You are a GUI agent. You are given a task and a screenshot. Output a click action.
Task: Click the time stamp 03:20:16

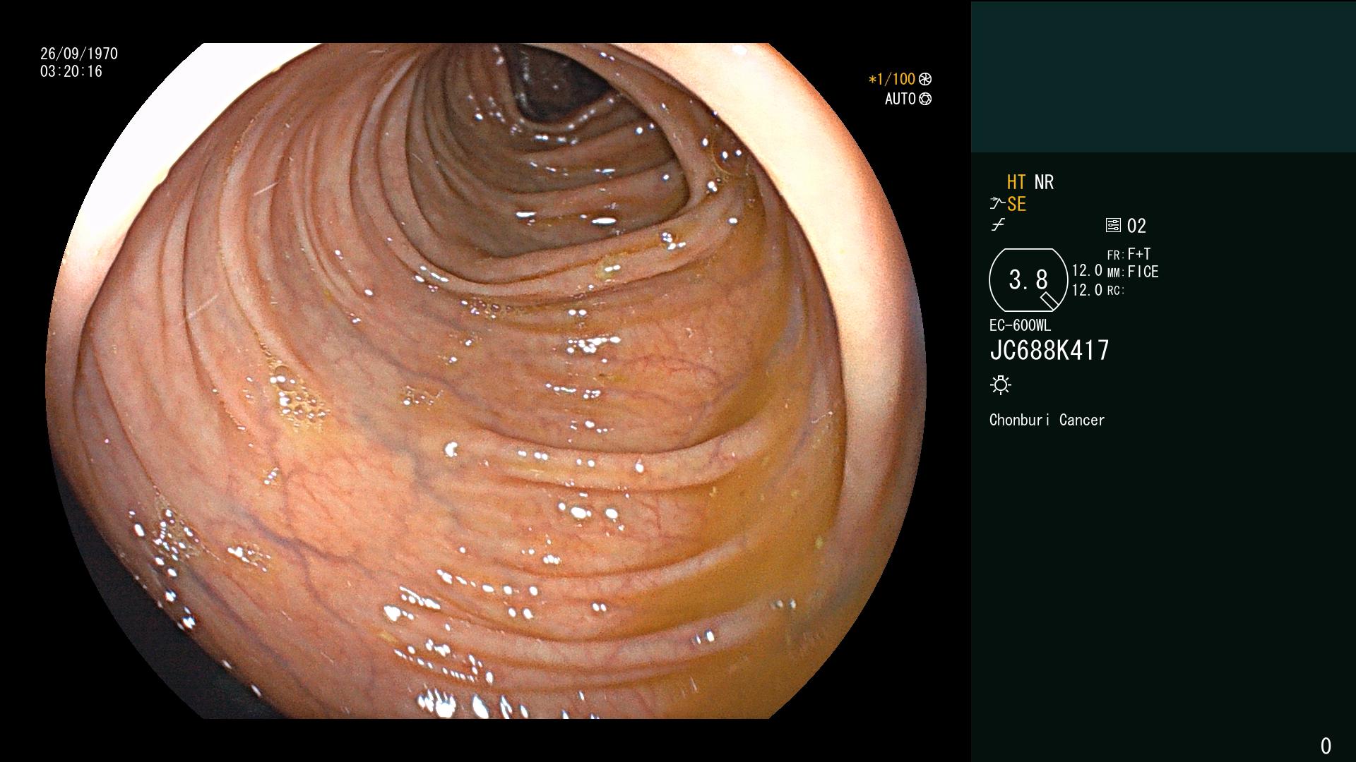(71, 71)
